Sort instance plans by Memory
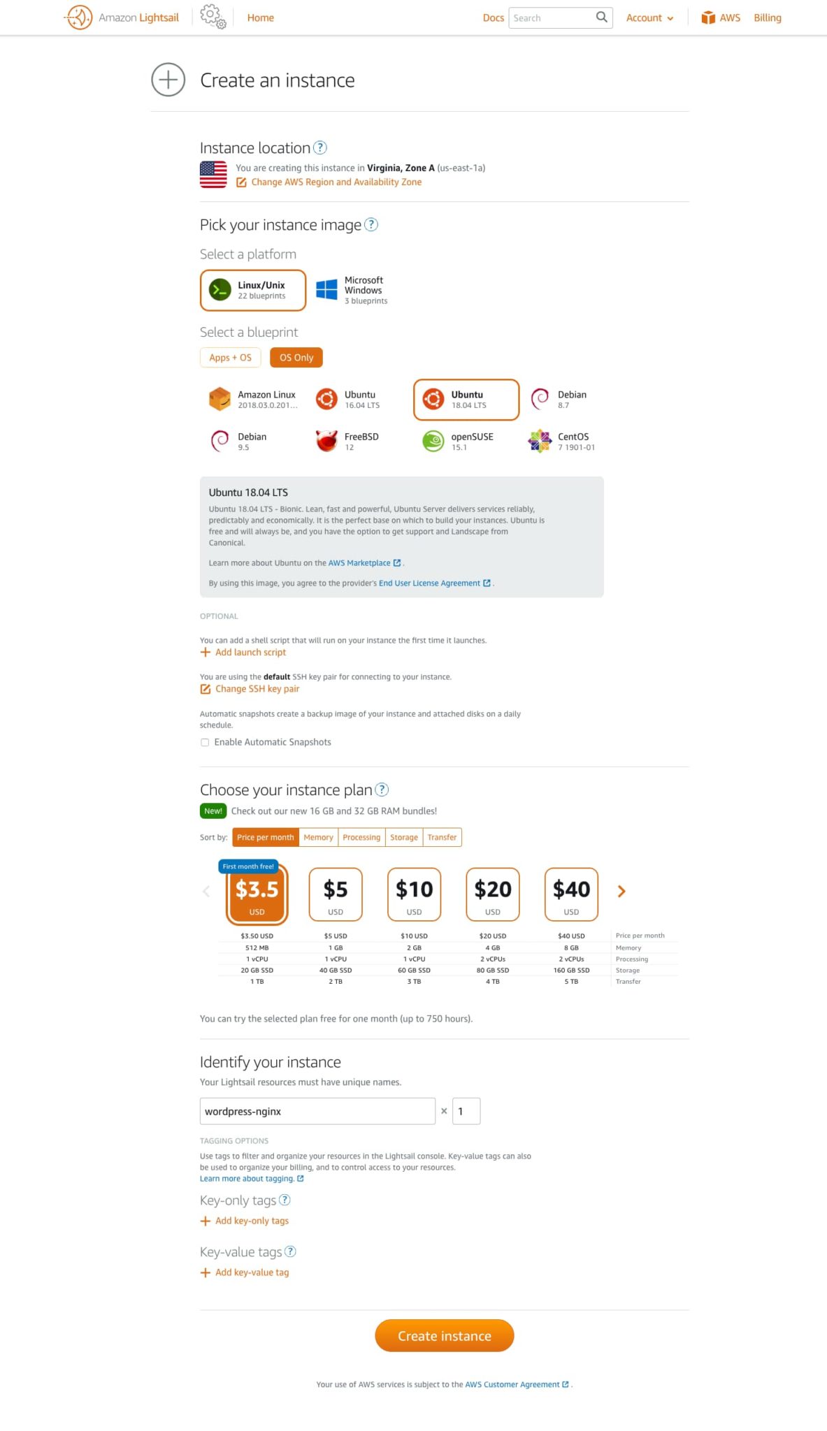 tap(318, 836)
